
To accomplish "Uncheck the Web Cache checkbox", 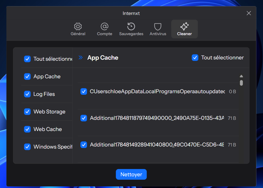I will click(27, 129).
